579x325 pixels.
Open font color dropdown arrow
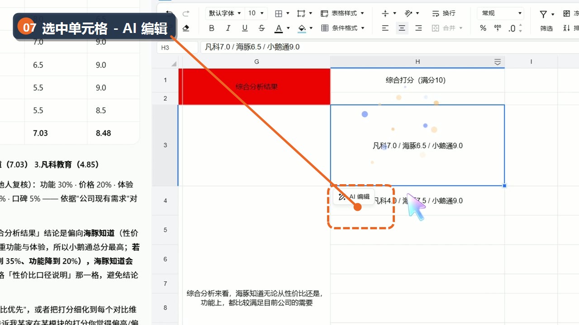288,28
